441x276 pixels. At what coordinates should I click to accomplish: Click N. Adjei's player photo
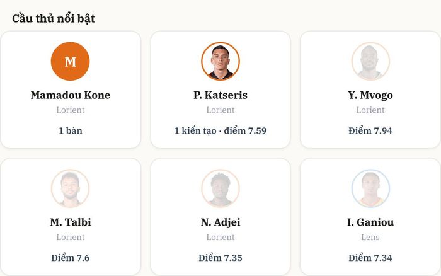[x=220, y=188]
